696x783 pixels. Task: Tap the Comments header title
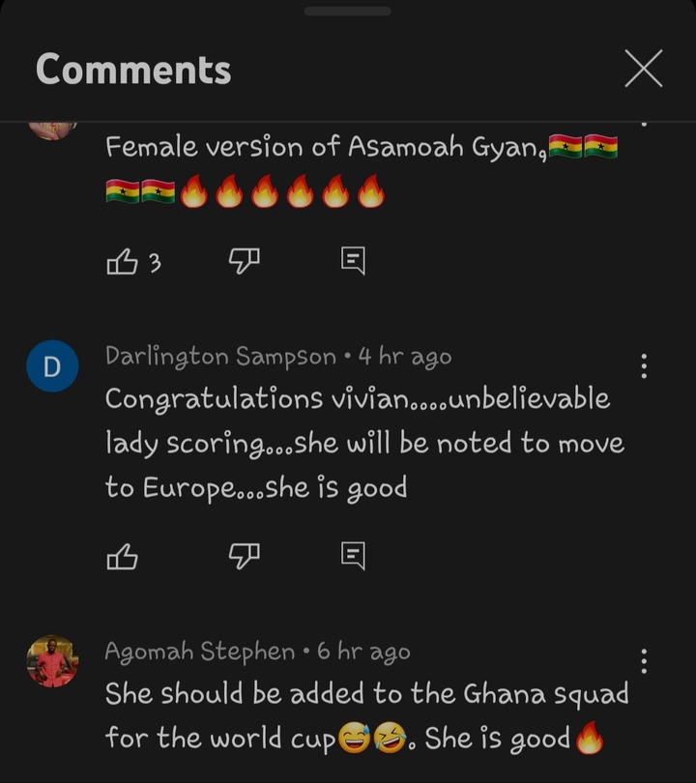133,69
